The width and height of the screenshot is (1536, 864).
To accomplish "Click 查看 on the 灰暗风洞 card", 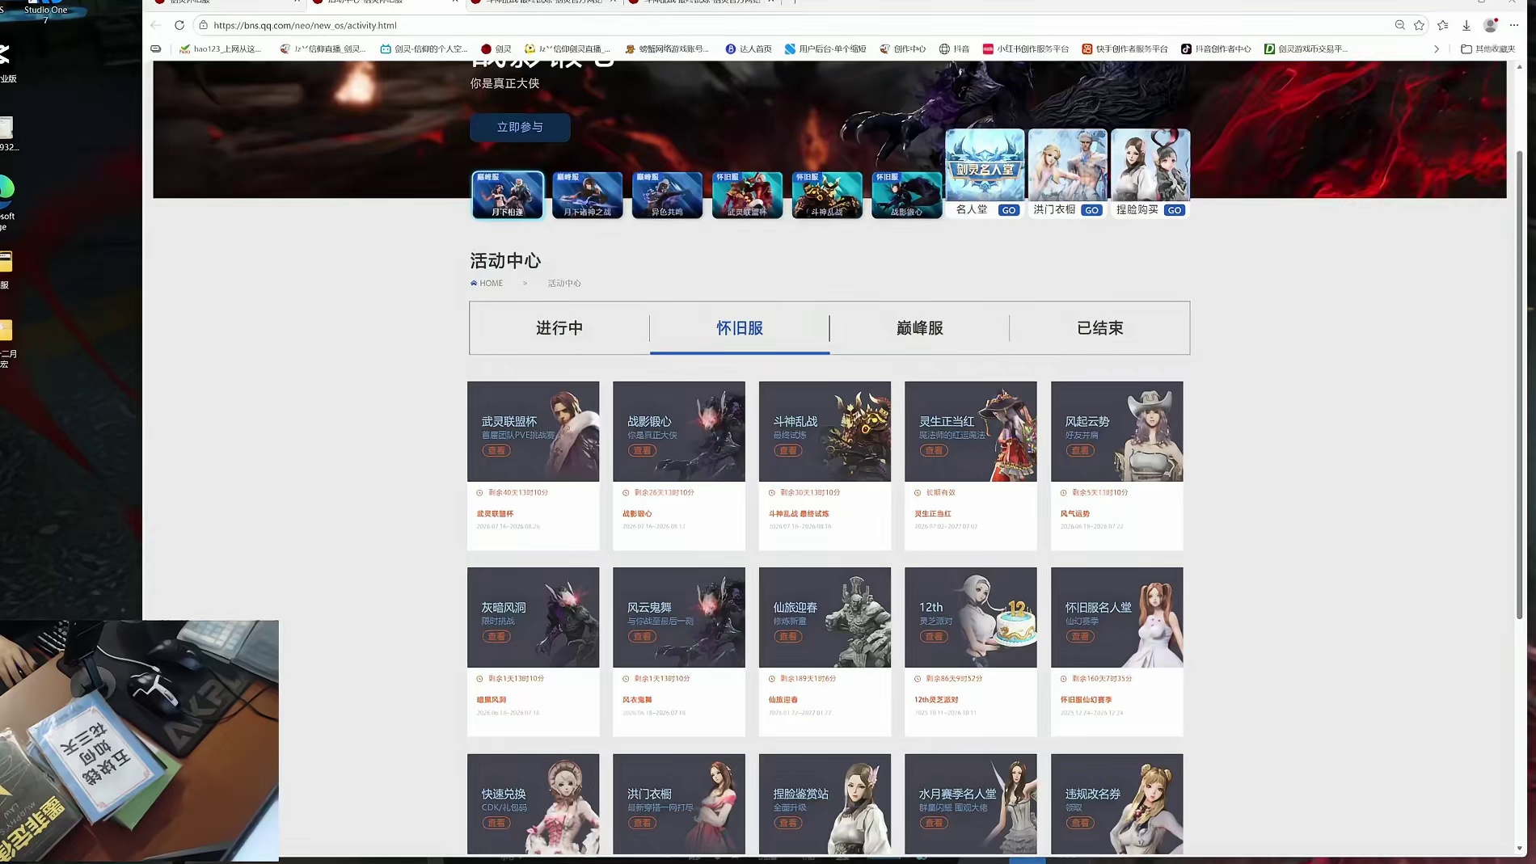I will 496,636.
